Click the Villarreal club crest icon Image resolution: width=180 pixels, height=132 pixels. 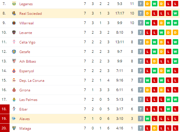click(x=14, y=23)
